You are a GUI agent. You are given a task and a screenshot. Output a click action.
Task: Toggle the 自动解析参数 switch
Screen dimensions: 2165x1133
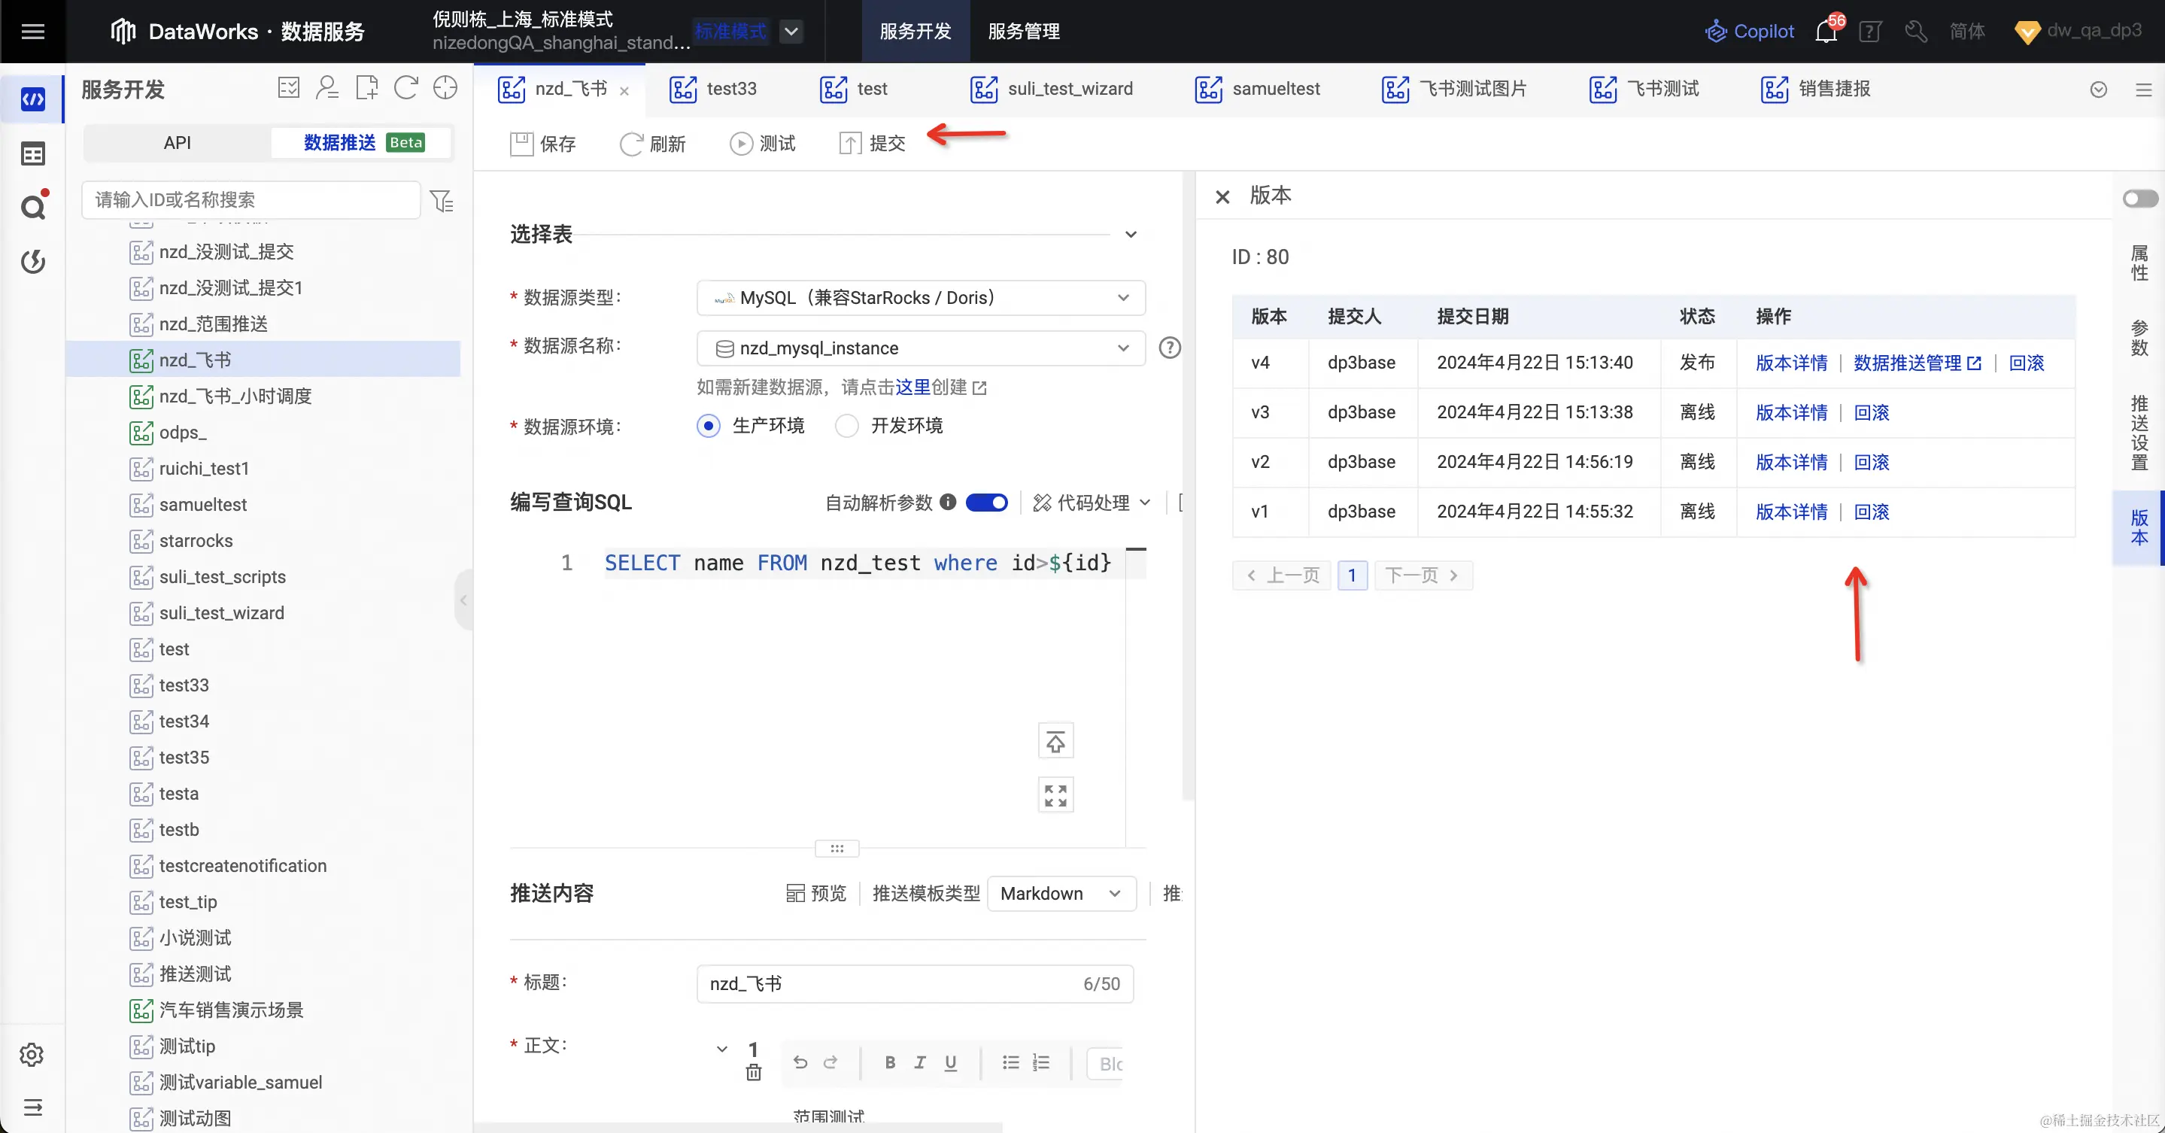tap(987, 502)
